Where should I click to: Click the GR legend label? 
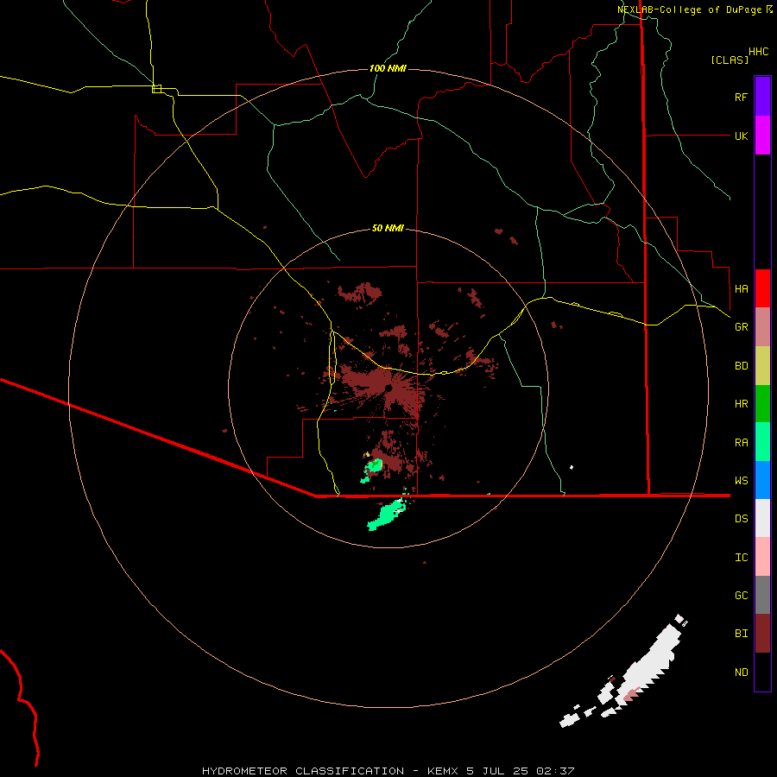pos(741,327)
